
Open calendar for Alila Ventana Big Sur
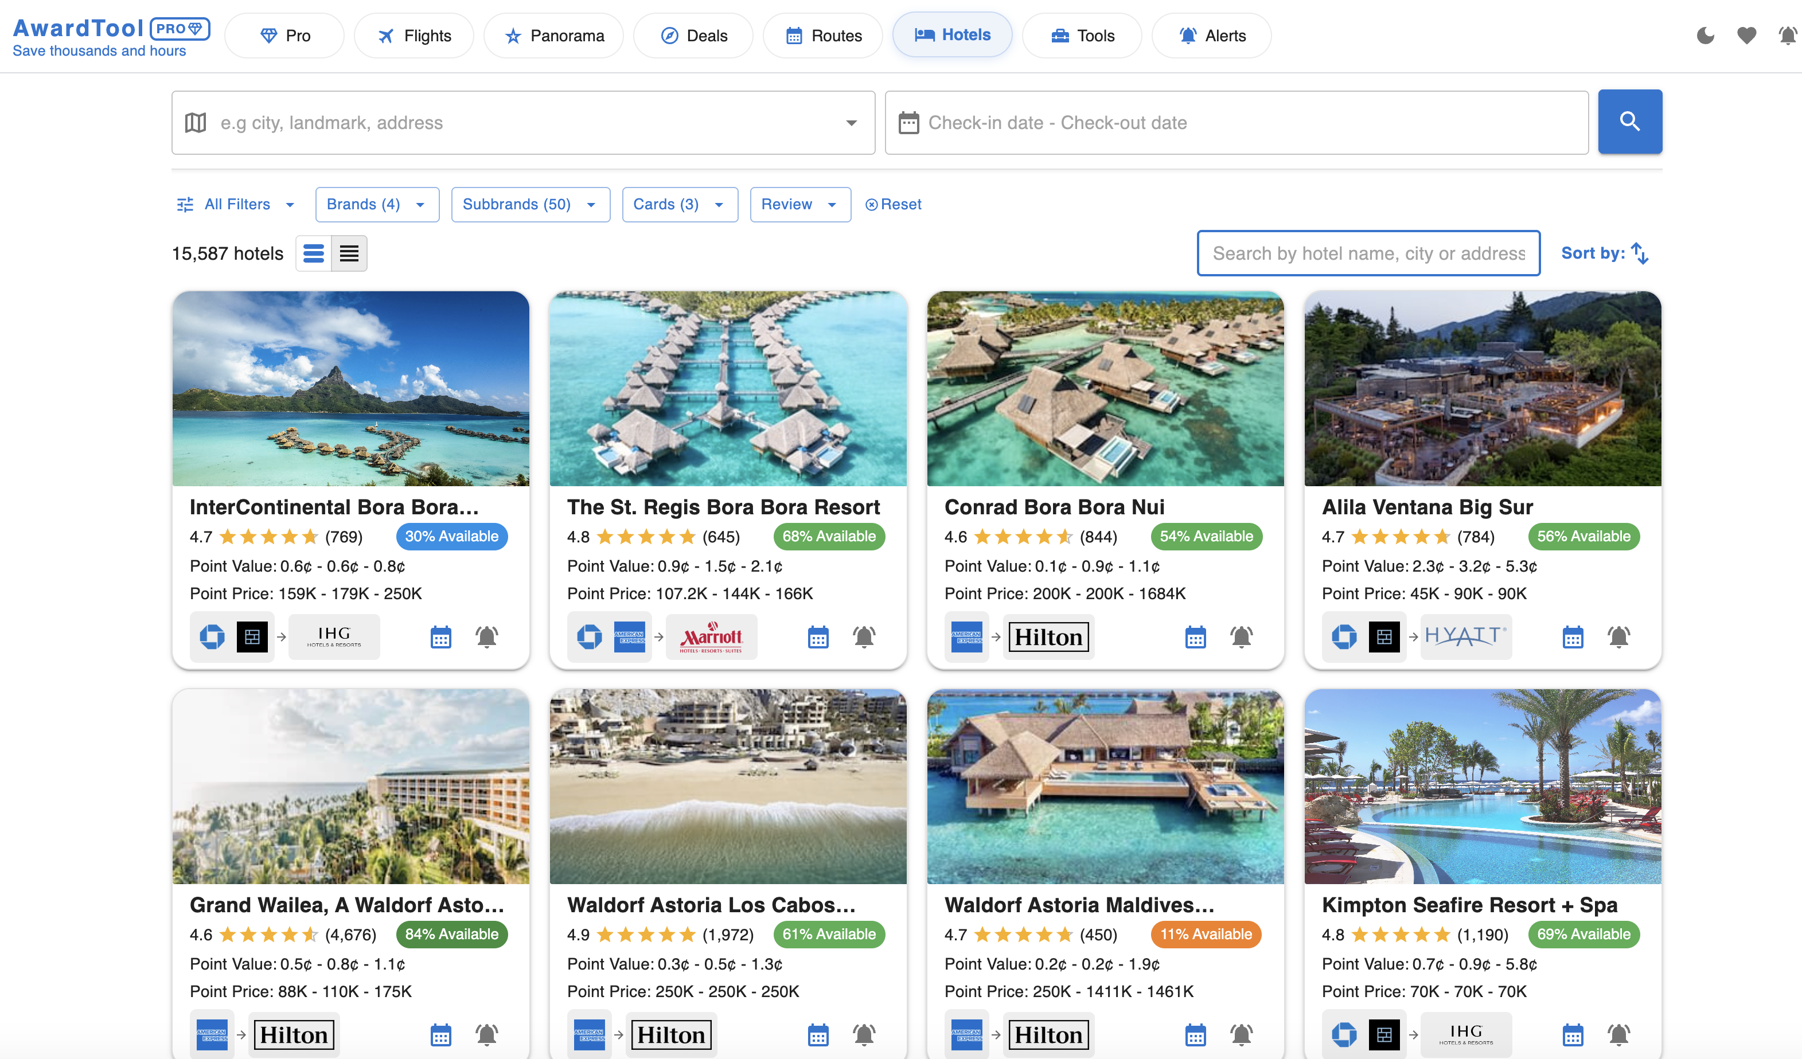(1573, 636)
